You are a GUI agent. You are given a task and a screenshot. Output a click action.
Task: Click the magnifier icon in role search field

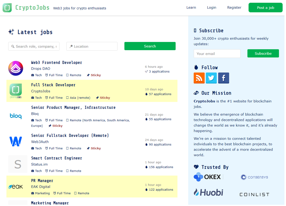click(x=13, y=46)
